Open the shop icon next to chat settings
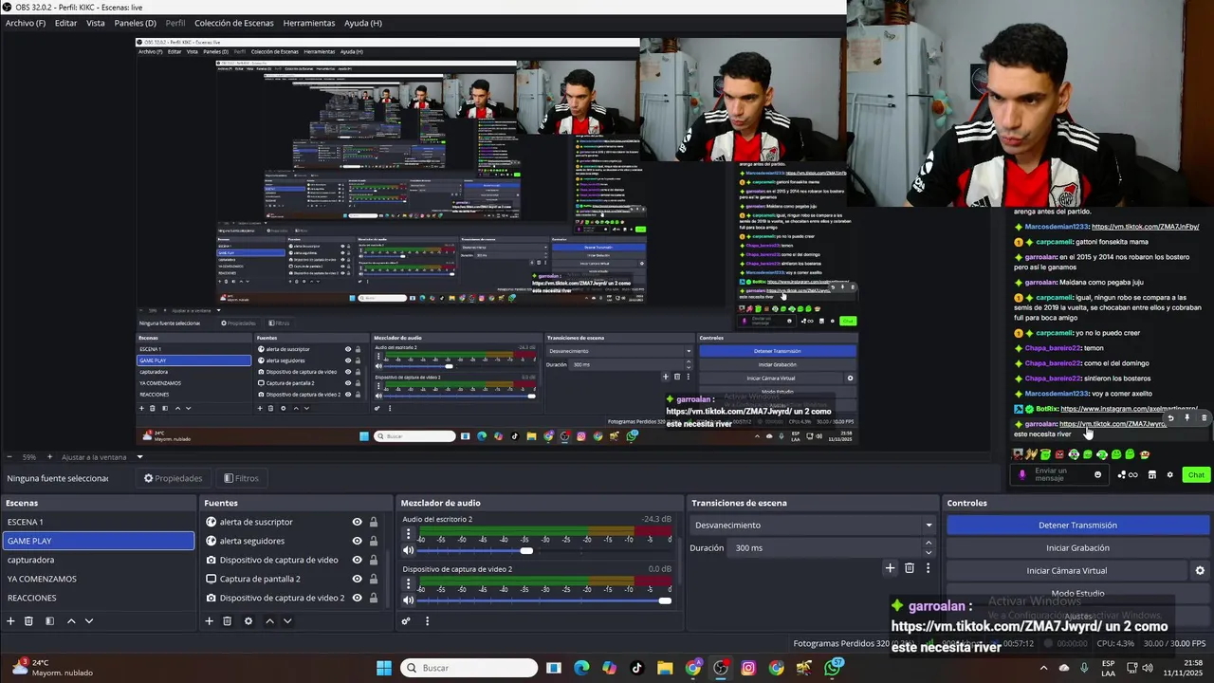The width and height of the screenshot is (1214, 683). point(1152,474)
